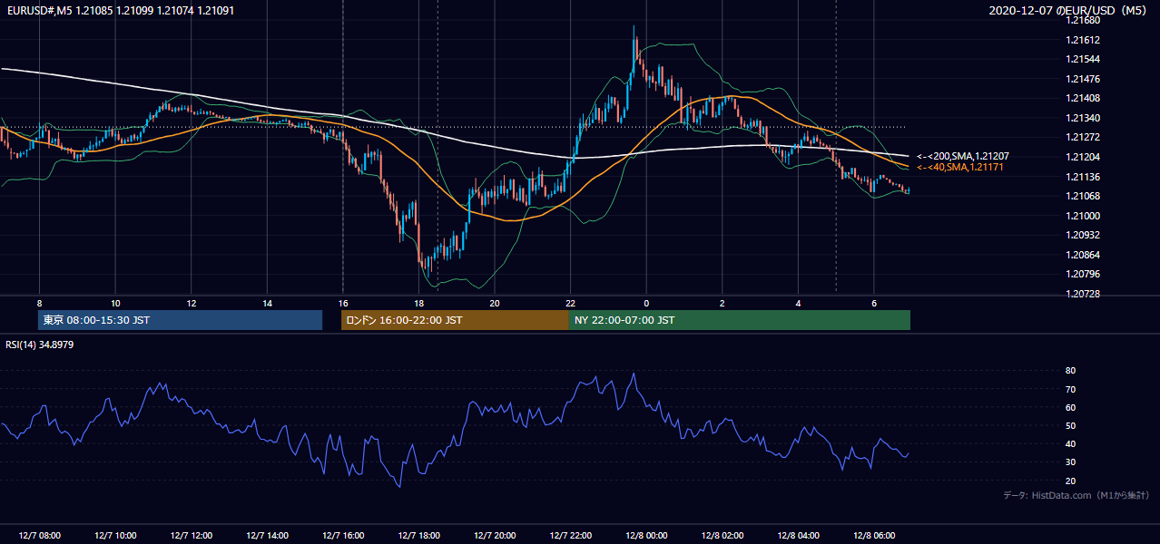
Task: Click the 12/7 12:00 time label
Action: click(191, 536)
